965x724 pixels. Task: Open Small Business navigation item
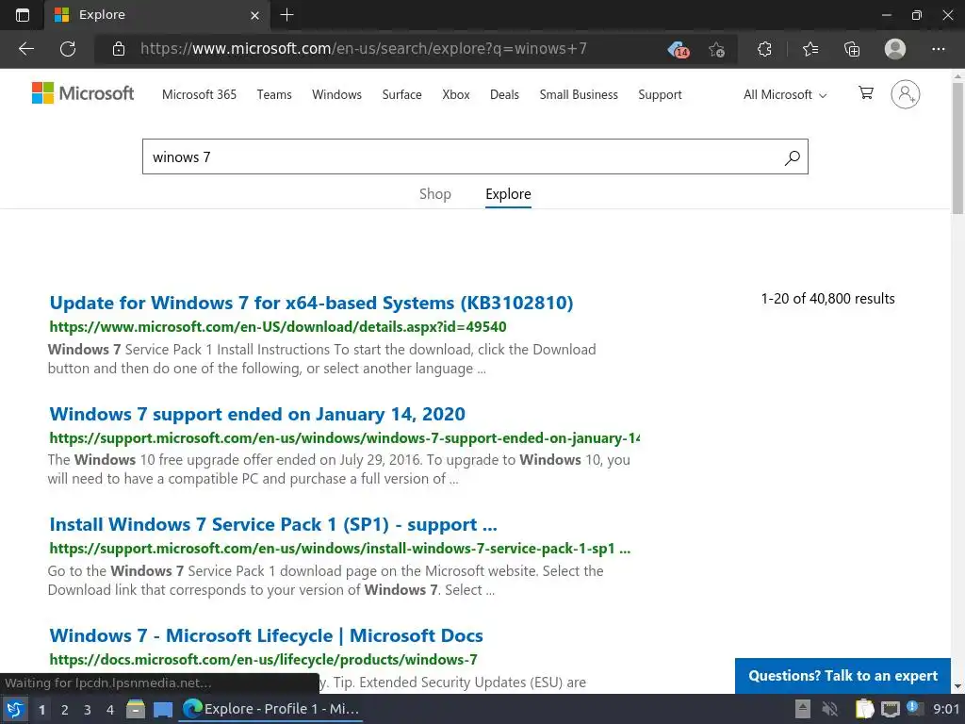[x=579, y=95]
